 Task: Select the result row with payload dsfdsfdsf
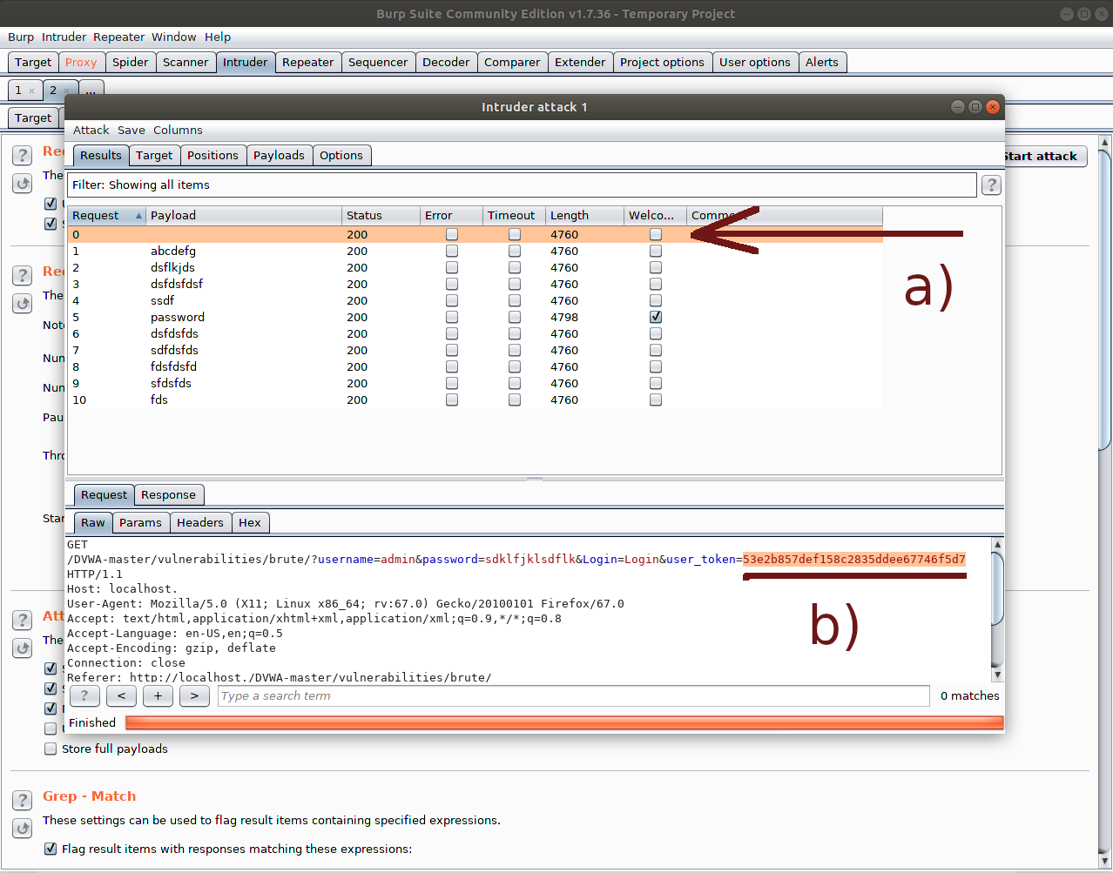[475, 284]
